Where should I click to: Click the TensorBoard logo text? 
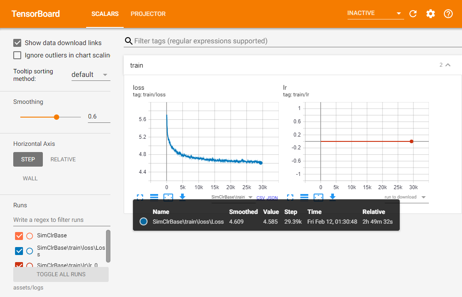36,14
